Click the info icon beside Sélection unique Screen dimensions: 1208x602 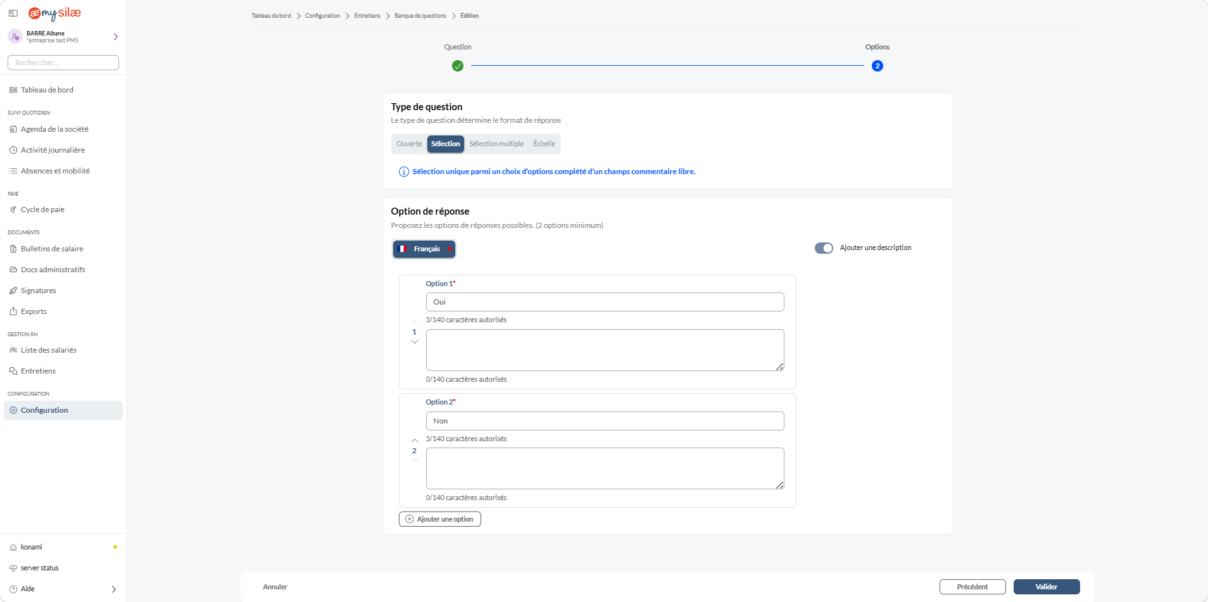pyautogui.click(x=403, y=172)
